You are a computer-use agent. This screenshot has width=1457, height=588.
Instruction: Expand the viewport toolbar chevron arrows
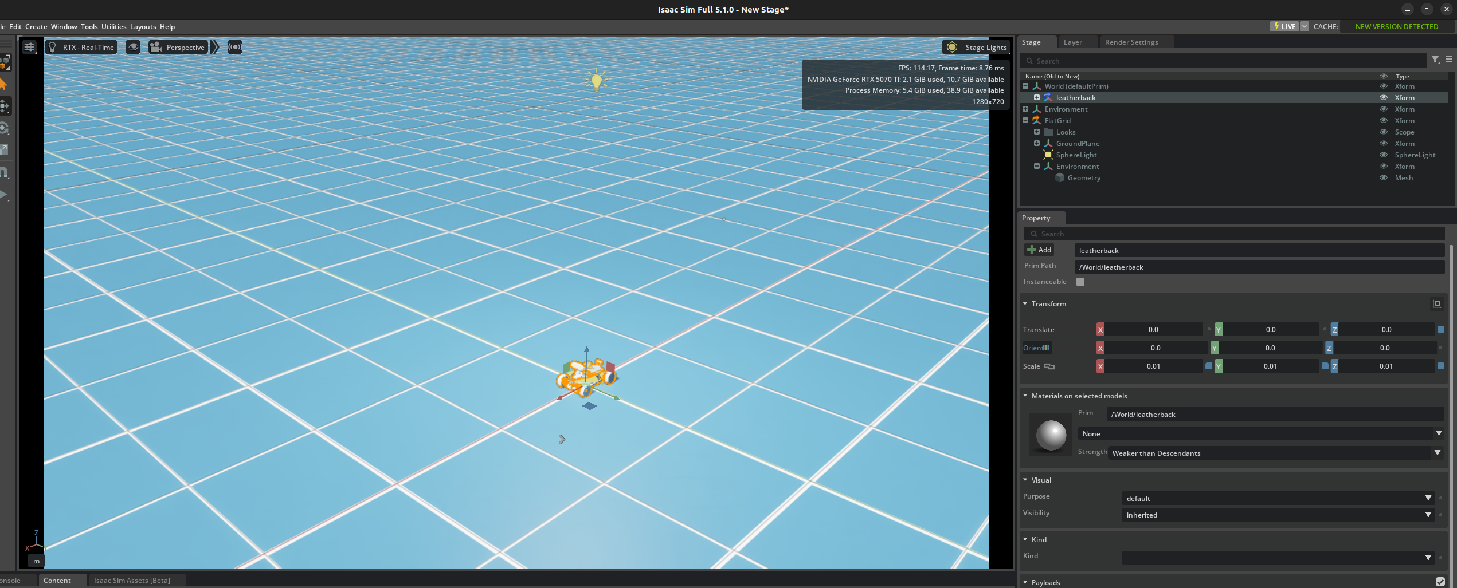pos(215,47)
